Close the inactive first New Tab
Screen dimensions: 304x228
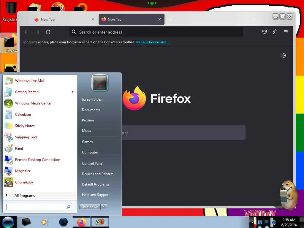click(x=93, y=19)
